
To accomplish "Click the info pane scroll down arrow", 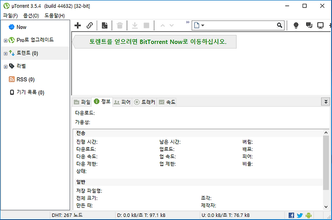I will click(326, 207).
